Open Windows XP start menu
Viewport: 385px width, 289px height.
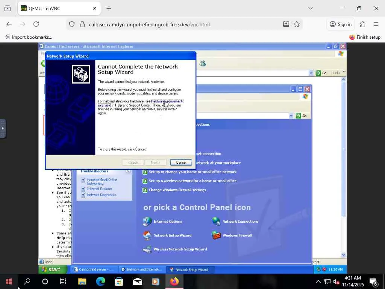coord(53,269)
